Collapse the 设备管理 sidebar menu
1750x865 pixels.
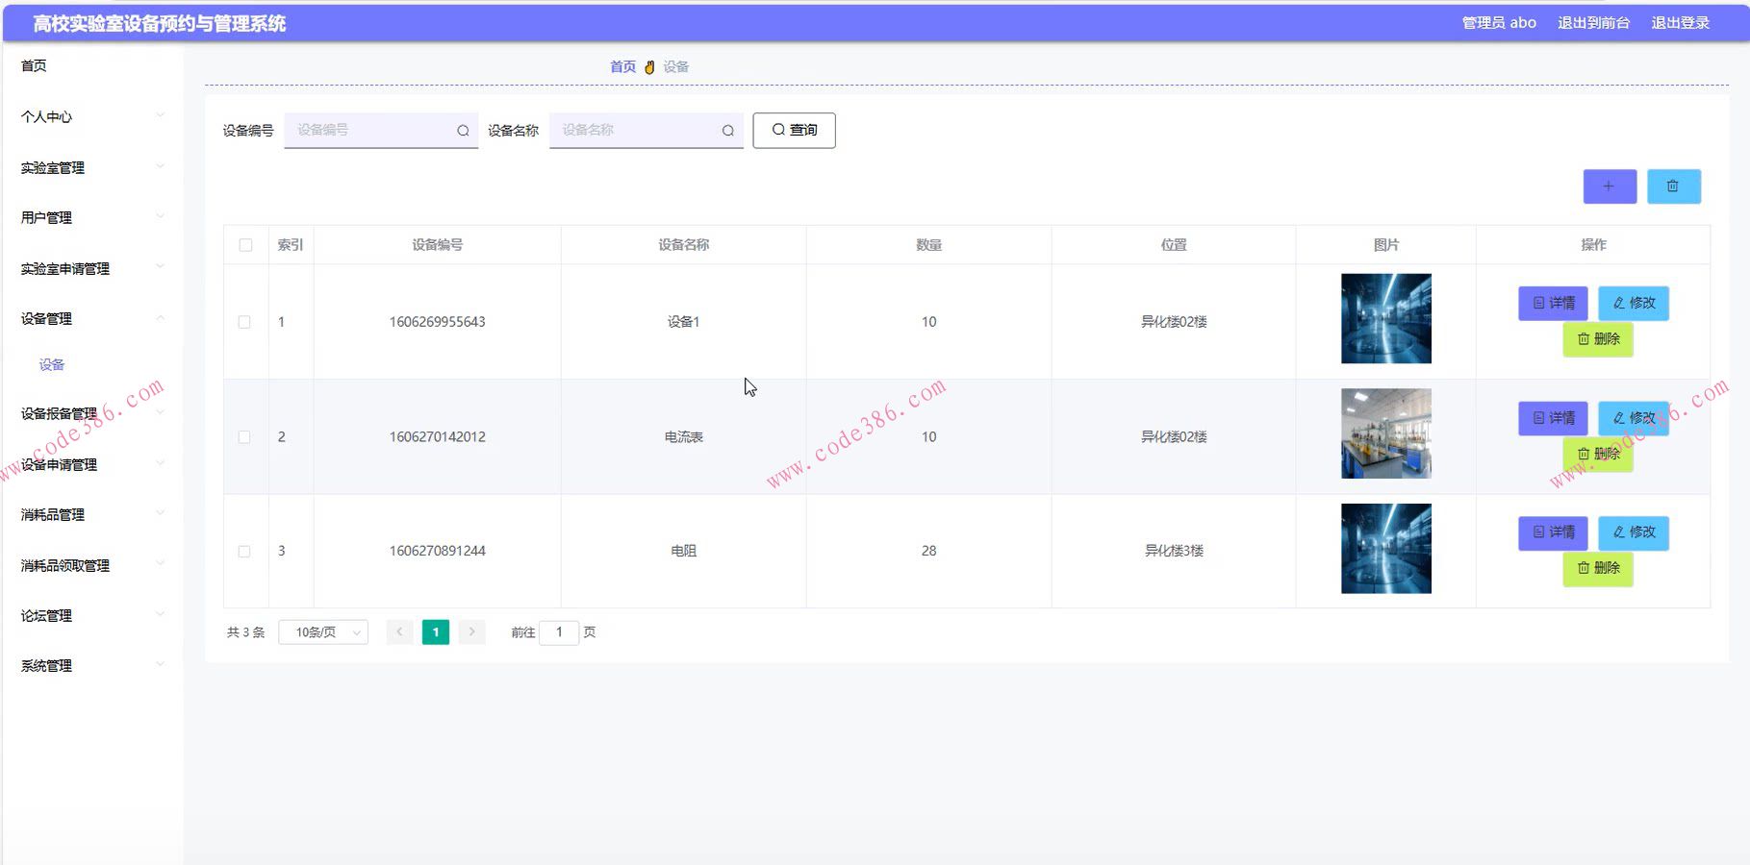(92, 318)
